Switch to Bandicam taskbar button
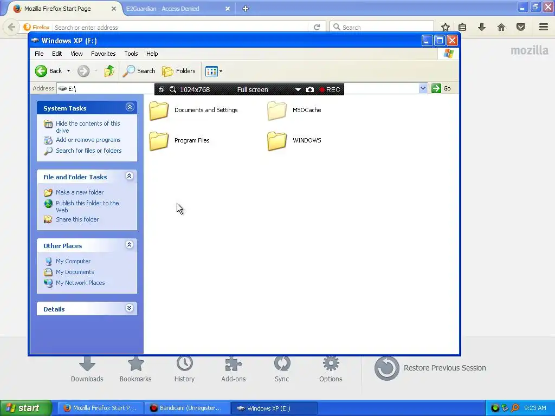 (188, 408)
